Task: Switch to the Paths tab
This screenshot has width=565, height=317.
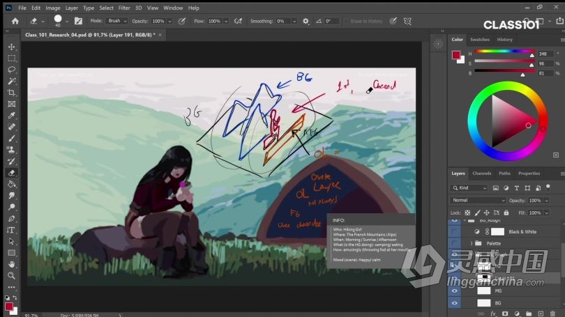Action: [x=504, y=173]
